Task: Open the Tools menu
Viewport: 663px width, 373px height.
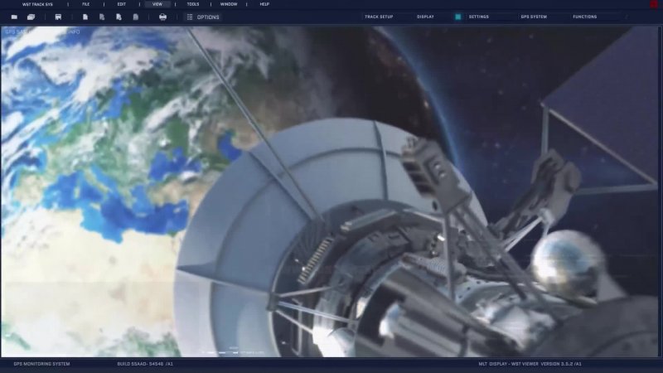Action: point(193,4)
